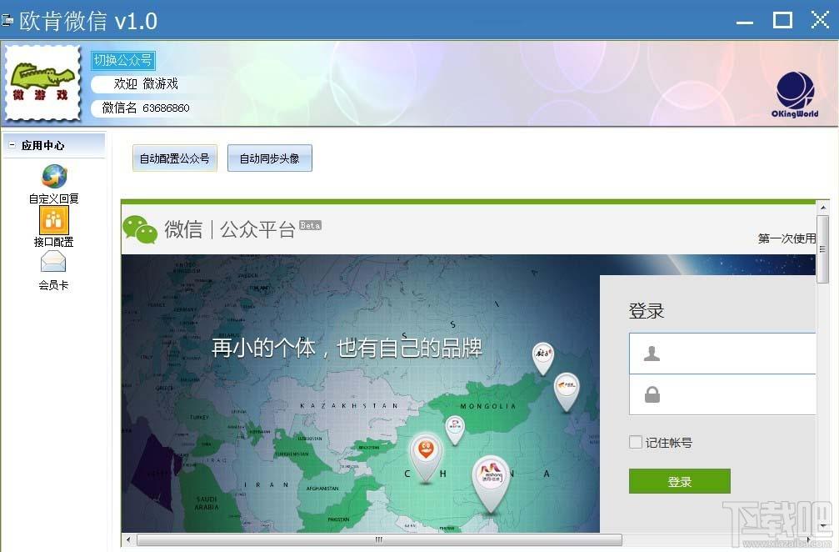Click the app icon in the title bar

[7, 21]
